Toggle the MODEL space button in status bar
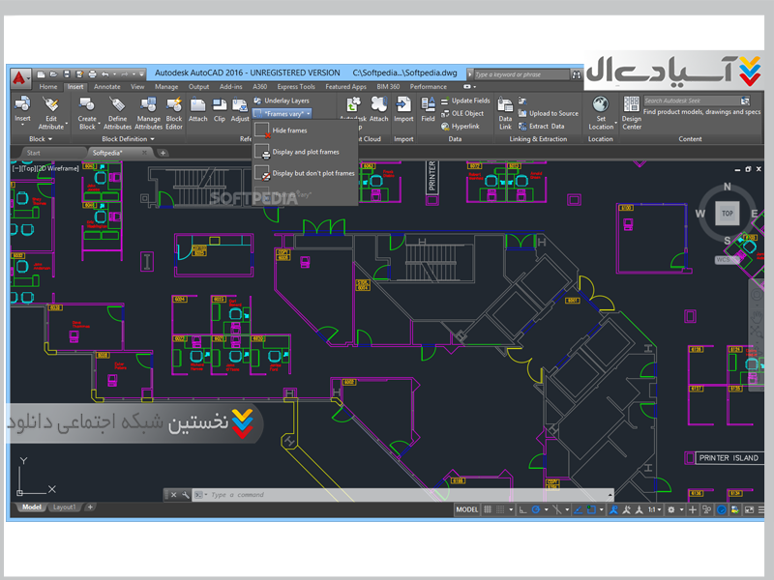This screenshot has height=580, width=774. point(467,509)
